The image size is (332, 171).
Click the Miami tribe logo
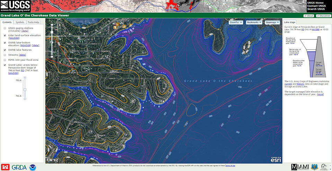tap(300, 167)
